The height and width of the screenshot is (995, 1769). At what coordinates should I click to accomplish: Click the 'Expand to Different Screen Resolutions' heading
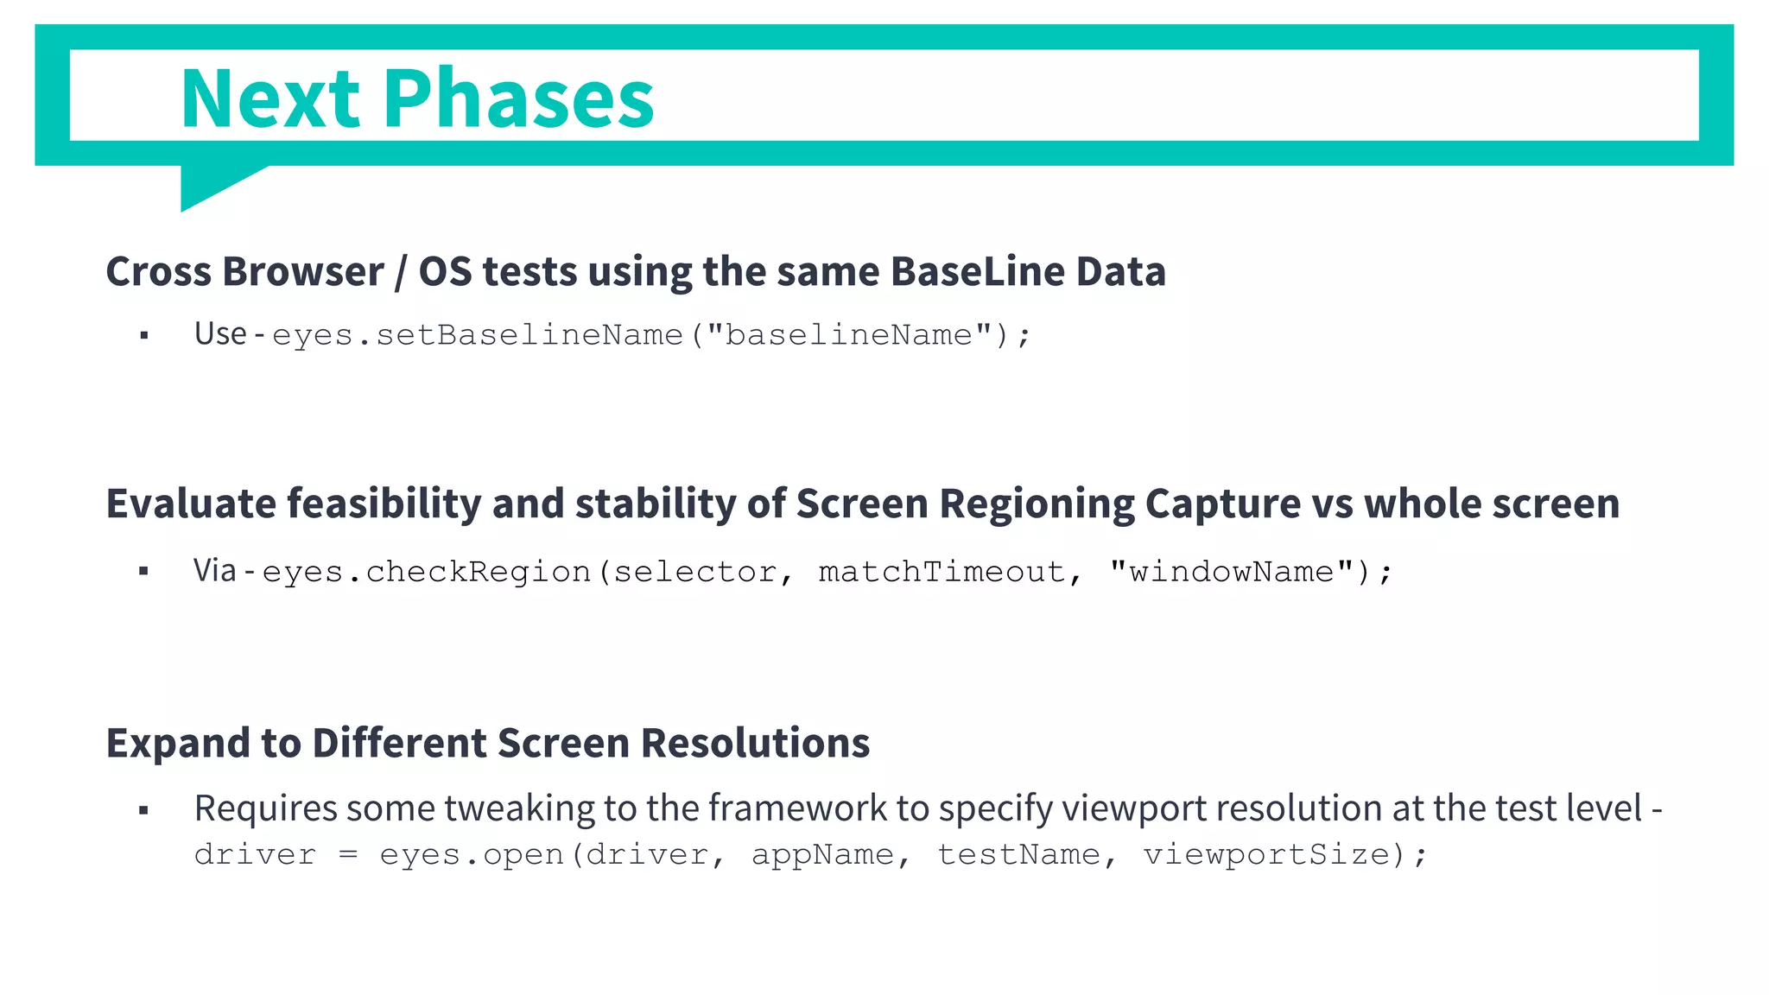[487, 743]
